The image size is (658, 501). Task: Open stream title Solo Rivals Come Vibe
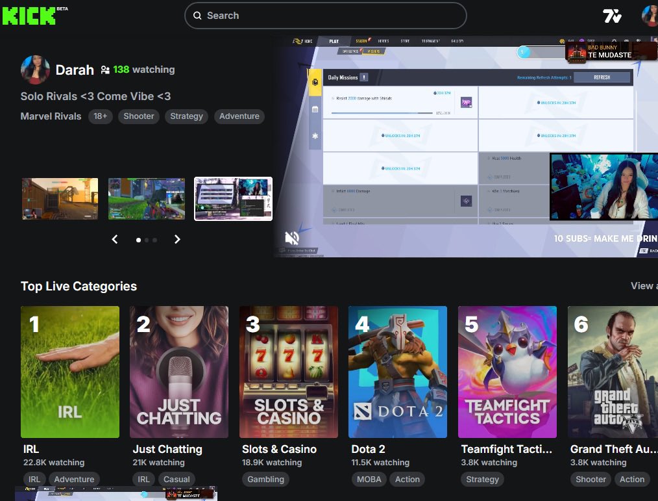[x=95, y=96]
